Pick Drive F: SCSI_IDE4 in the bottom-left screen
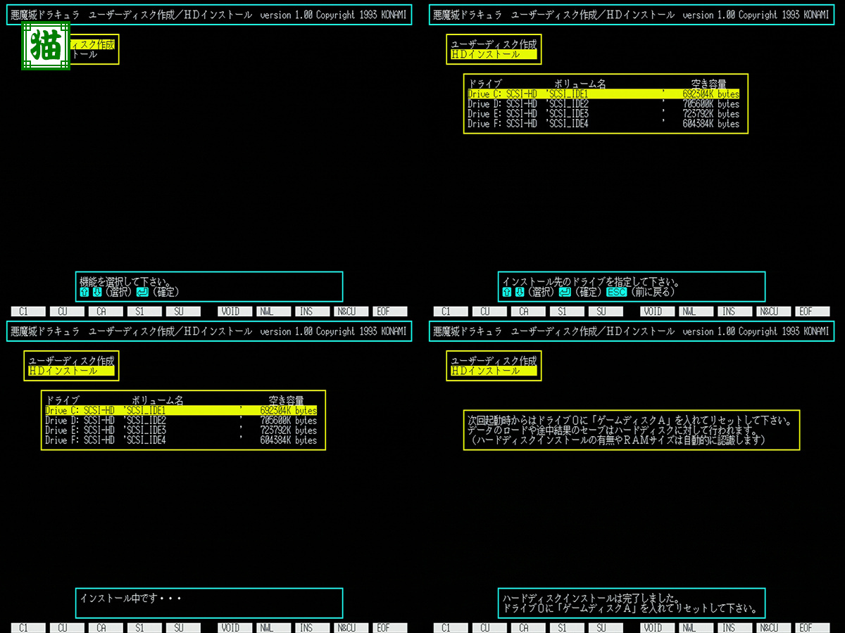 click(x=181, y=440)
